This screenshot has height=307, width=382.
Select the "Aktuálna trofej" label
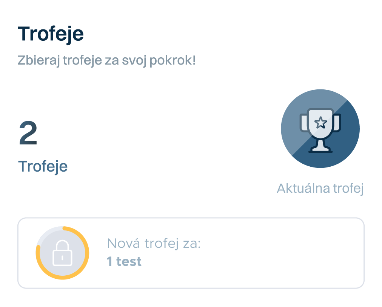pos(320,188)
